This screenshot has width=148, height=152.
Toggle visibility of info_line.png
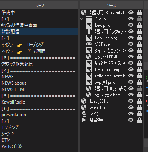click(x=131, y=38)
